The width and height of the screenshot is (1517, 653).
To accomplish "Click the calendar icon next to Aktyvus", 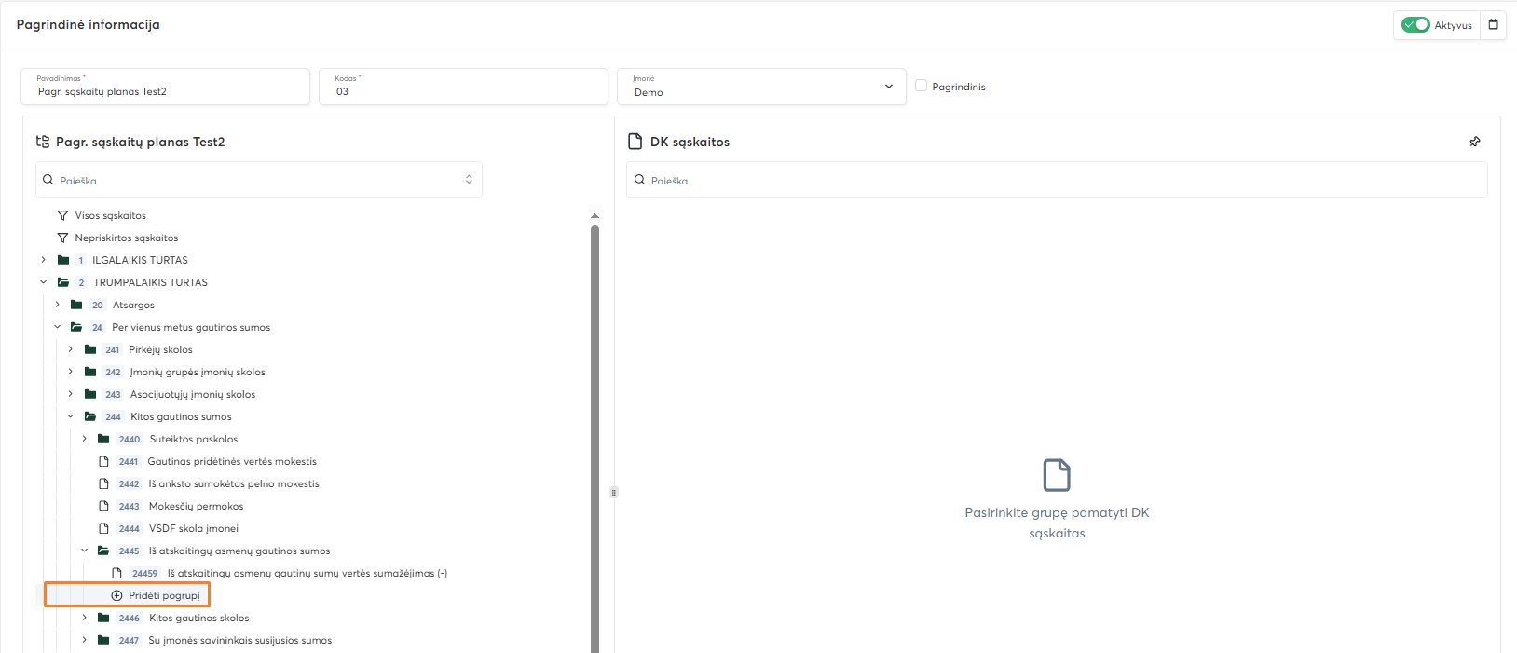I will pos(1493,25).
